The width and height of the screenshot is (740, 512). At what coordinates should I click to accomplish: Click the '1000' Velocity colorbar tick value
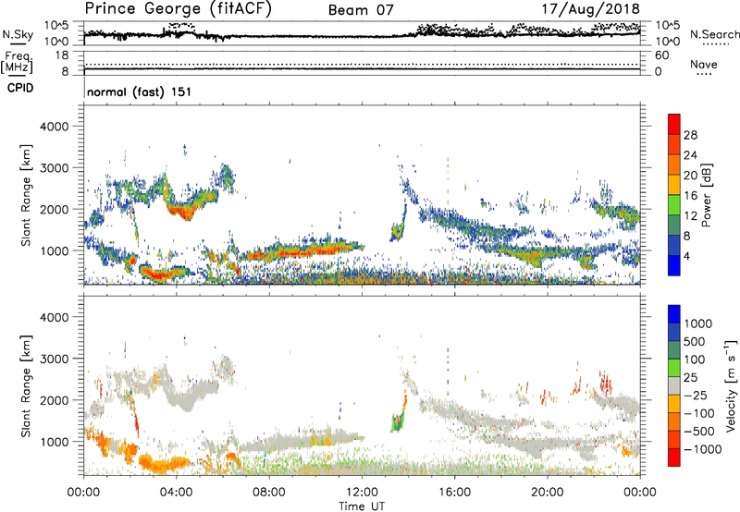(698, 323)
